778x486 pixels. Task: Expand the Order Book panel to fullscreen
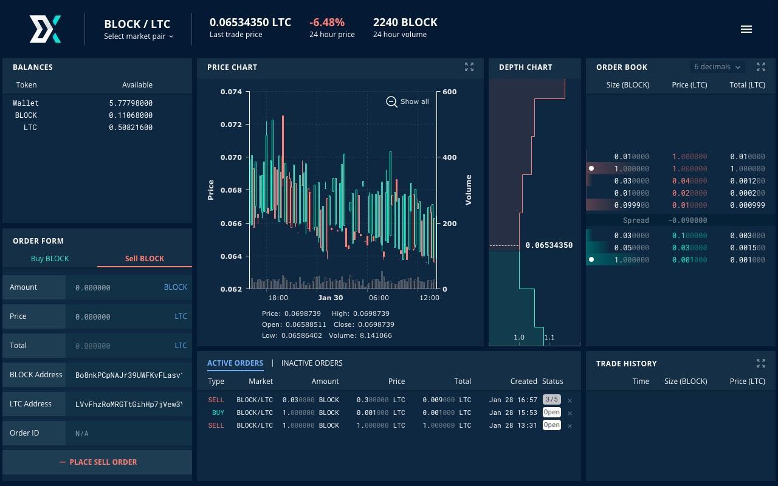[761, 67]
